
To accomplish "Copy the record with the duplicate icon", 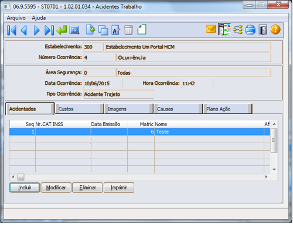I will click(x=103, y=30).
